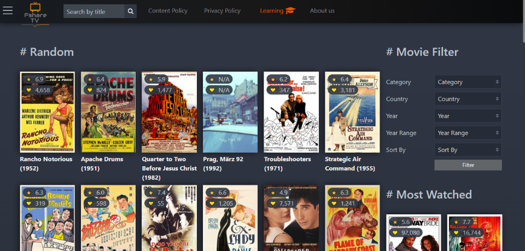The height and width of the screenshot is (251, 525).
Task: Click the heart 7,571 badge
Action: coord(282,203)
